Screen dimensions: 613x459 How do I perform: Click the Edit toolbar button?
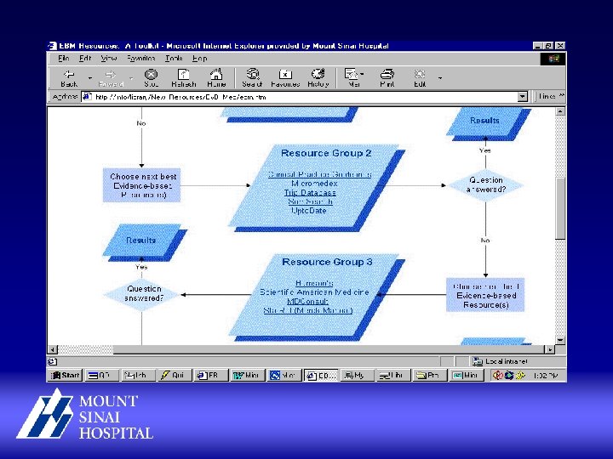[420, 78]
